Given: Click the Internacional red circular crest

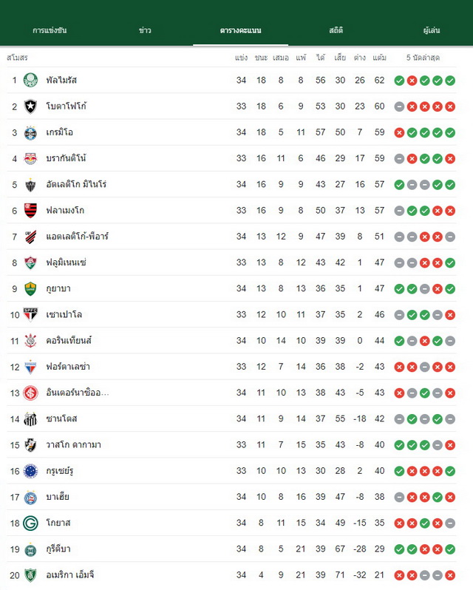Looking at the screenshot, I should [x=30, y=393].
